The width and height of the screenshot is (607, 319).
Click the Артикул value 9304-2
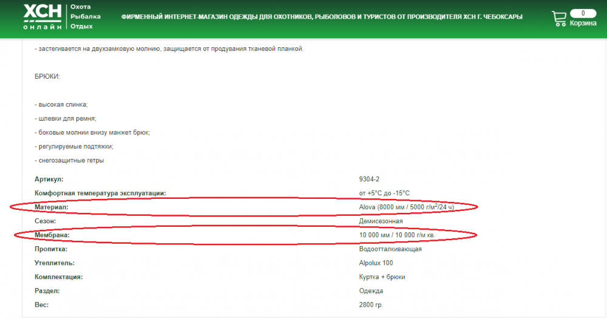[369, 180]
